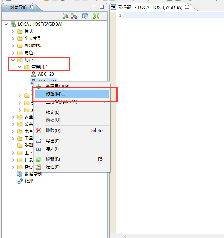The width and height of the screenshot is (224, 238).
Task: Click the 模式 folder icon
Action: coord(20,31)
